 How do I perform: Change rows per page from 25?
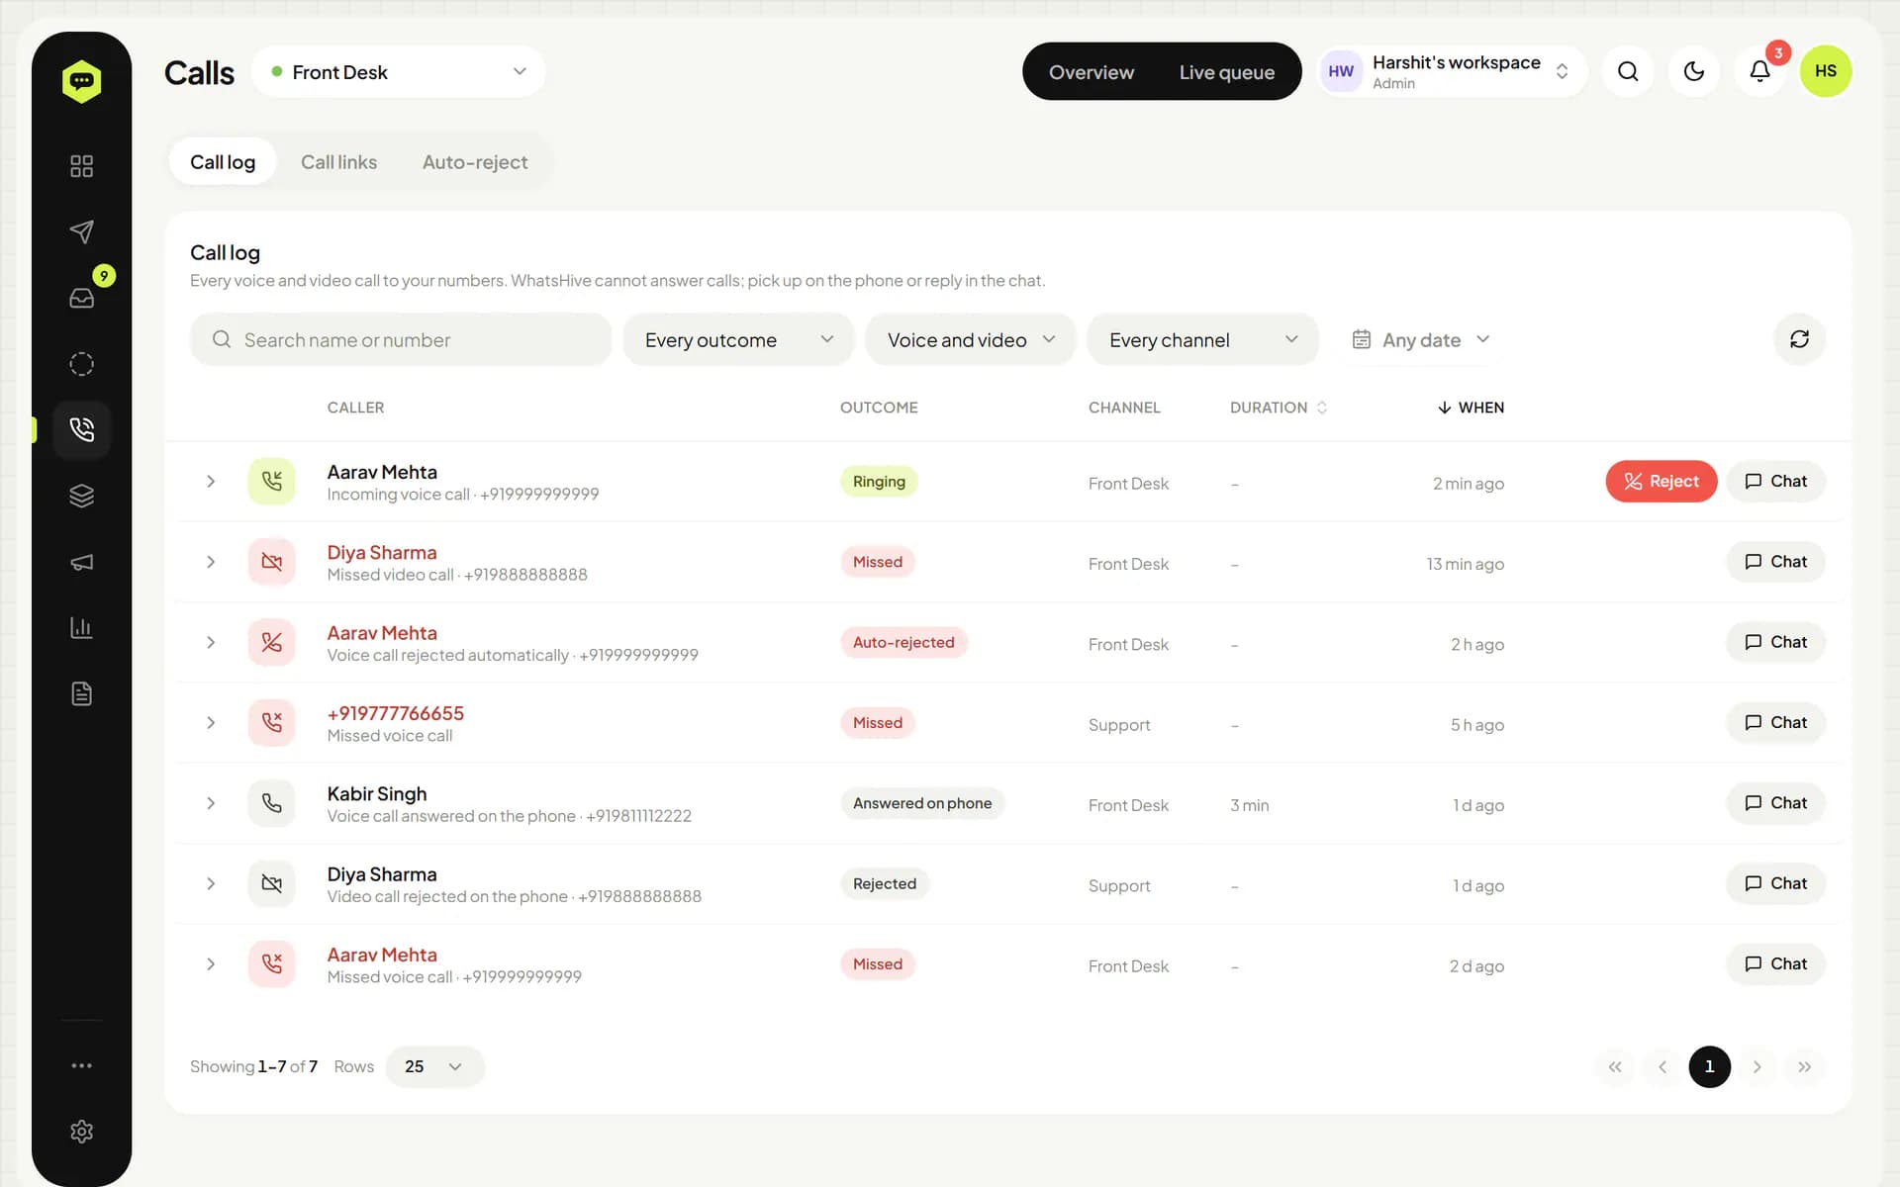(434, 1066)
